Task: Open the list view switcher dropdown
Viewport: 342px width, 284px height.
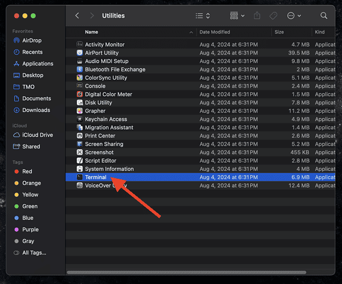Action: 202,16
